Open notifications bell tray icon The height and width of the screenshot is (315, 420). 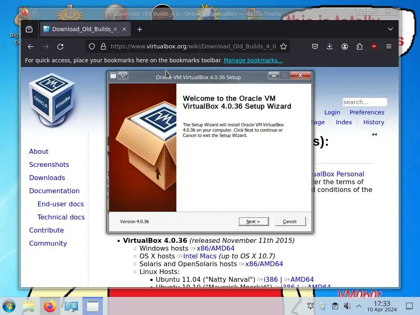pos(310,306)
